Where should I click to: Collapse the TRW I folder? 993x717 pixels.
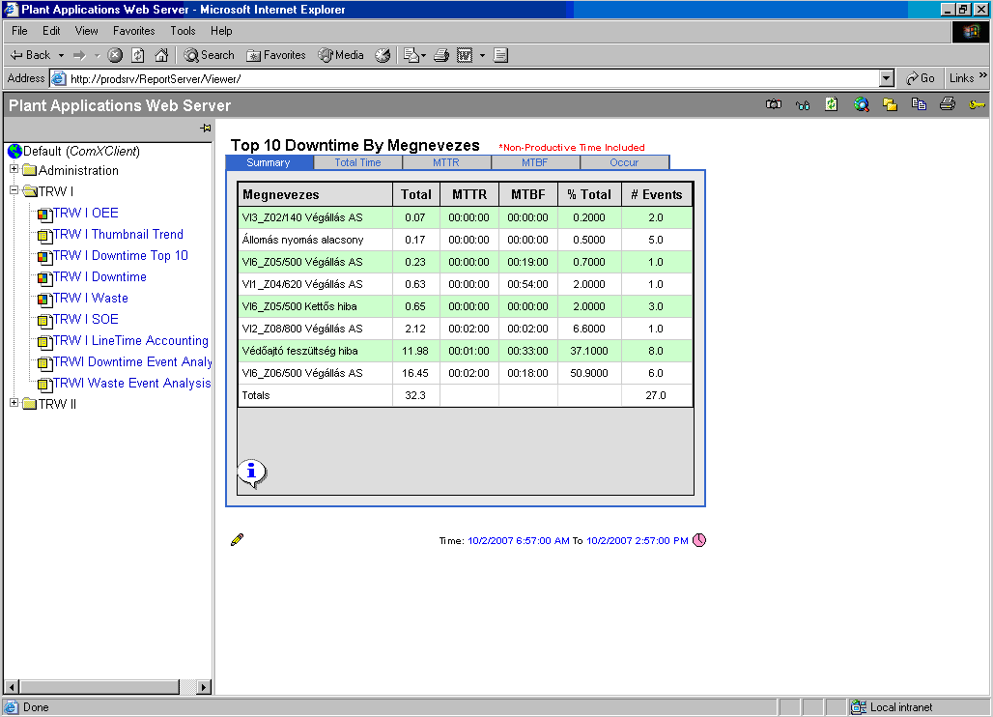click(x=14, y=190)
